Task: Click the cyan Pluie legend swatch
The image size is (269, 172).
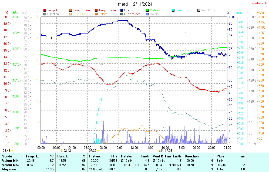Action: click(x=173, y=10)
